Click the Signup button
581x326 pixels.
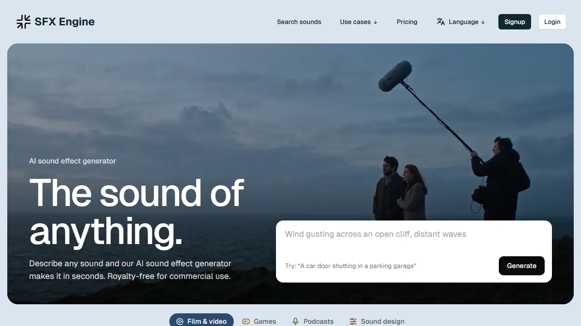[515, 22]
